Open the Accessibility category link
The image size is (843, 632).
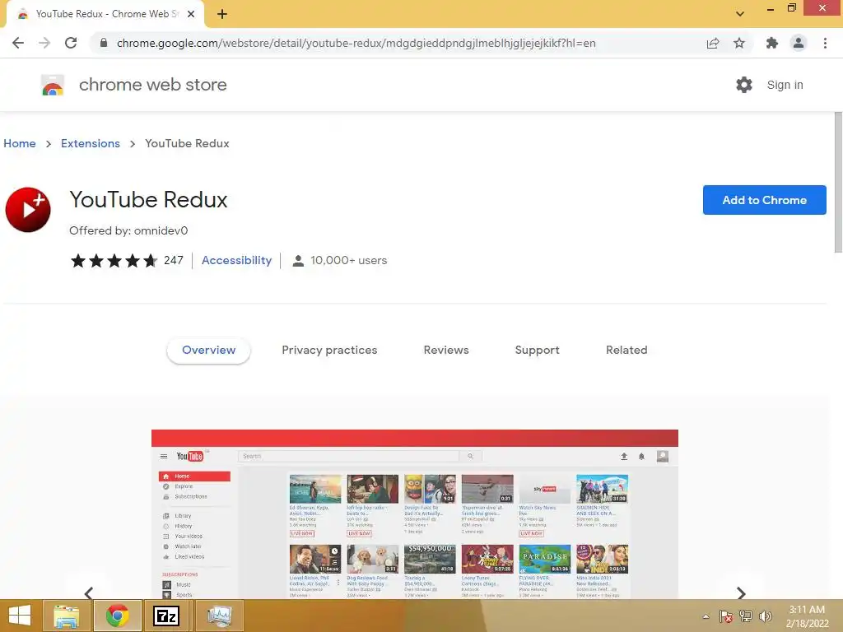[236, 261]
